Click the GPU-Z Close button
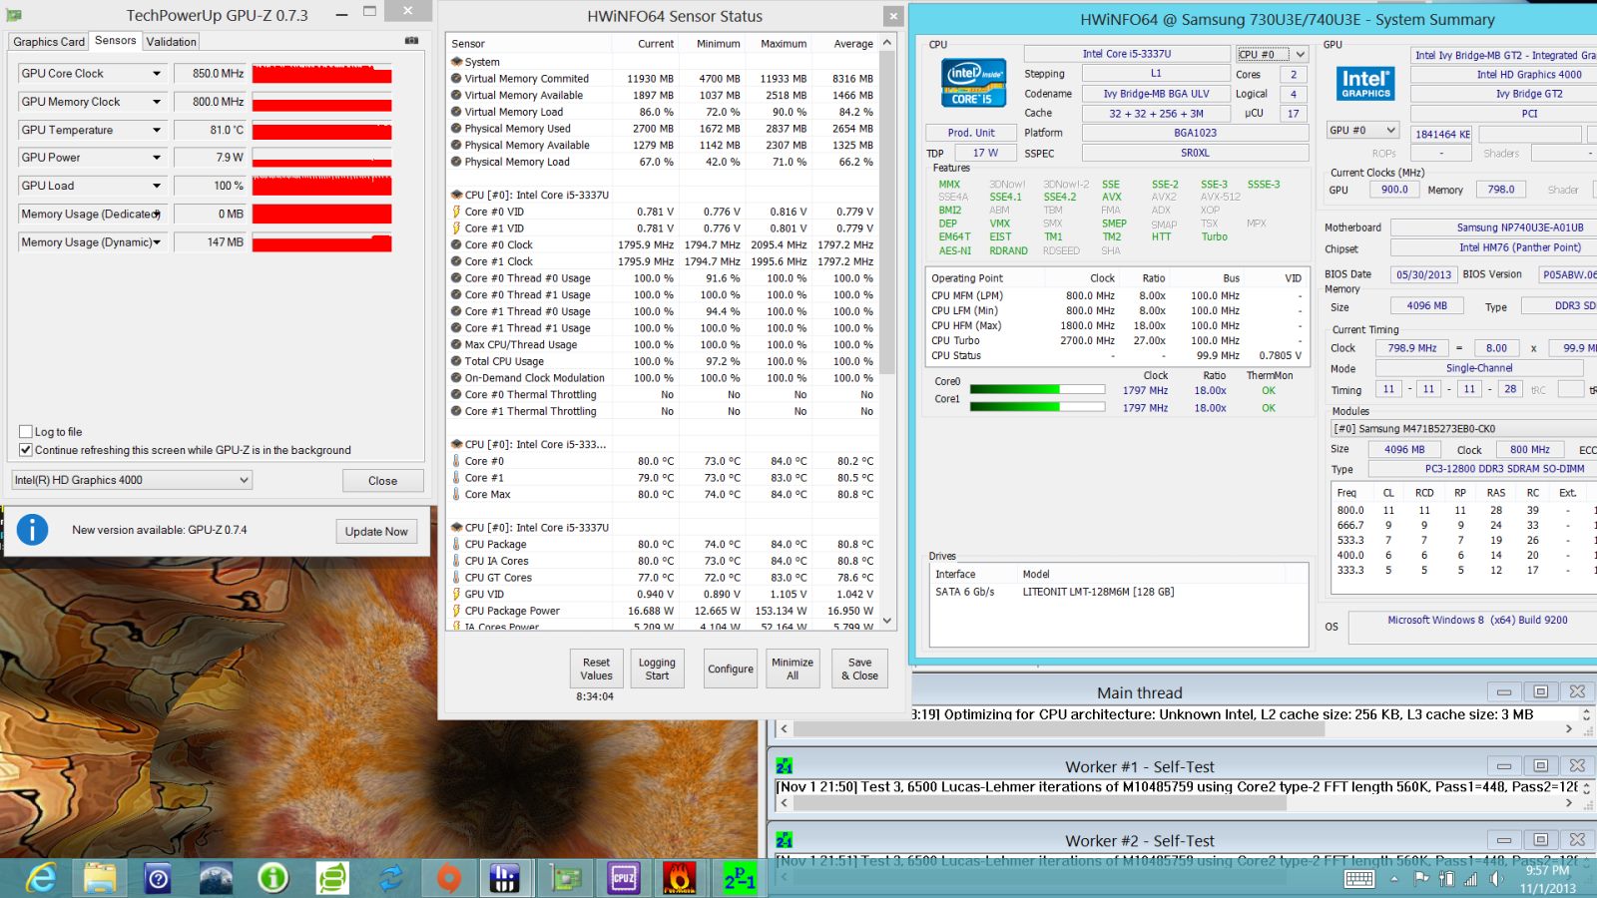This screenshot has width=1597, height=898. (x=383, y=481)
